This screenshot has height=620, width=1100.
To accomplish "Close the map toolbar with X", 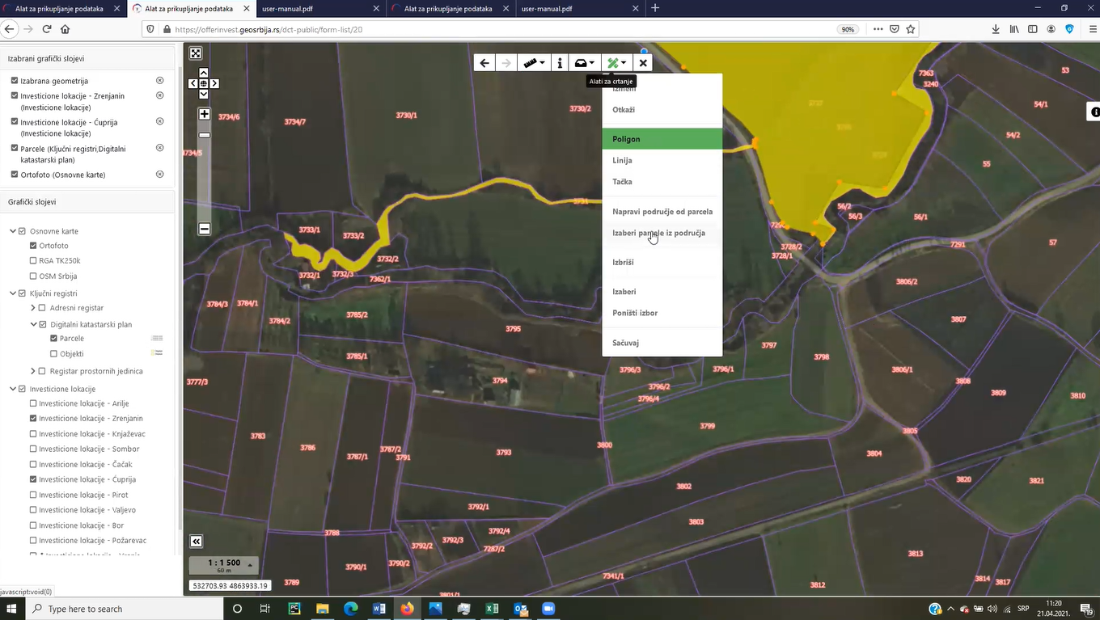I will coord(643,63).
